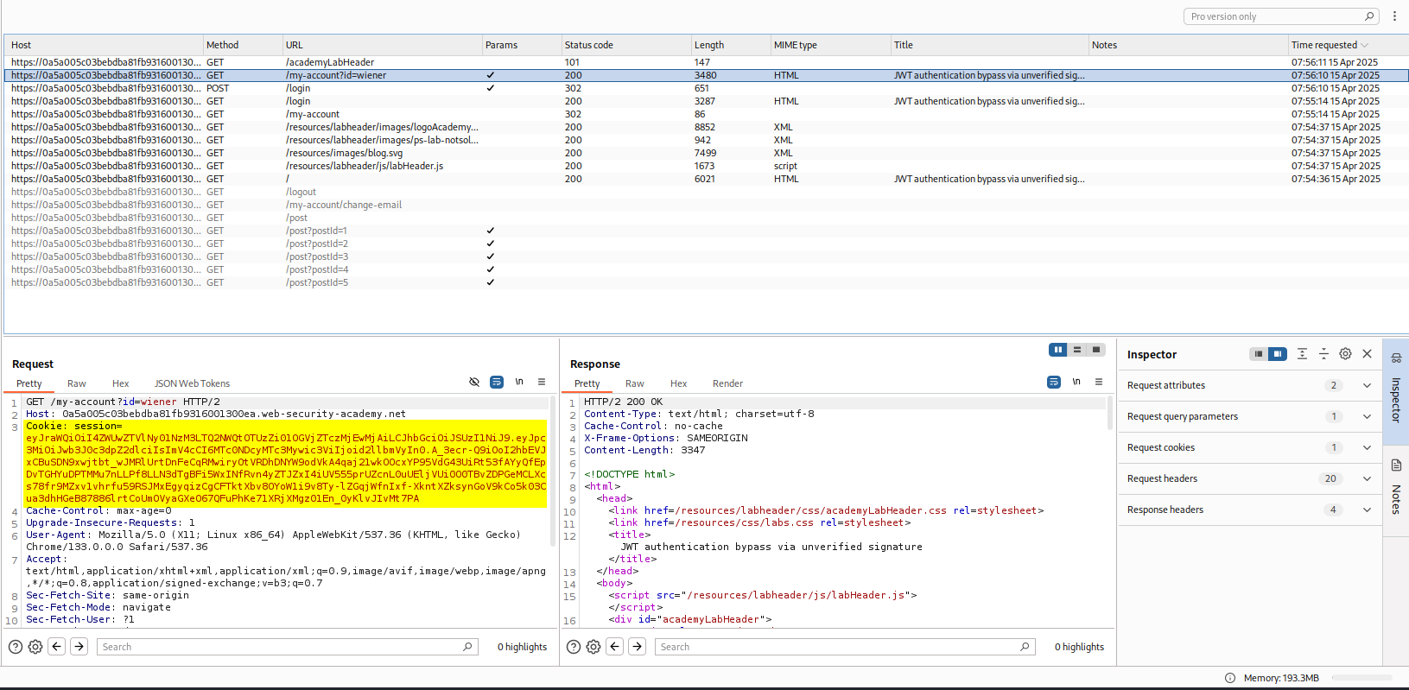Click the magnifier icon in the Pro-only search

(1369, 16)
